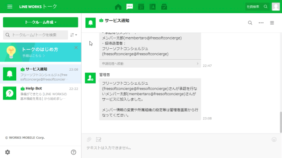Open the emoji sticker picker
Screen dimensions: 282x158
point(274,140)
